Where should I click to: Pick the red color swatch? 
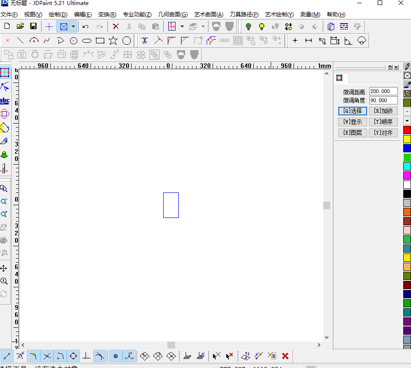tap(407, 130)
